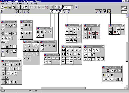Select the ground symbol in Sources panel
The height and width of the screenshot is (93, 129).
pyautogui.click(x=3, y=25)
